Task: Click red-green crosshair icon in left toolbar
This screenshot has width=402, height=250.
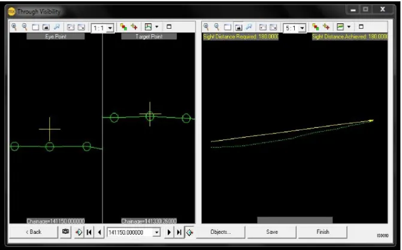Action: point(134,26)
